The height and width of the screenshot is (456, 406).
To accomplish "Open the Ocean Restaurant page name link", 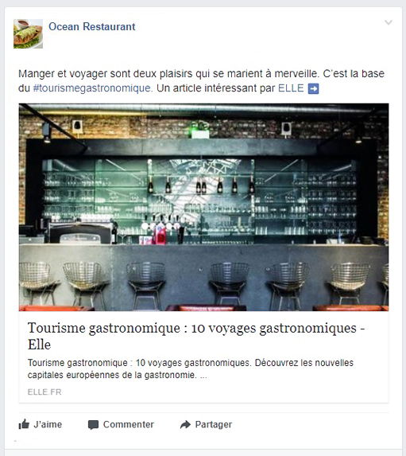I will 92,26.
